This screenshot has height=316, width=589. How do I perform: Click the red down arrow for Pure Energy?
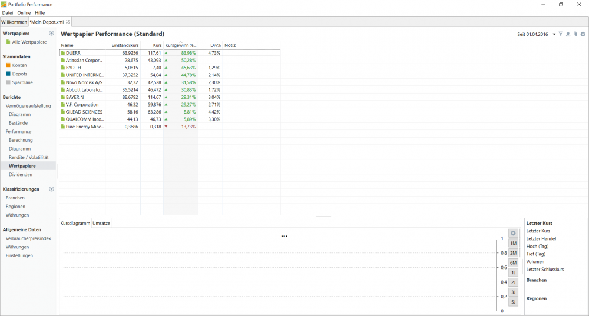166,127
